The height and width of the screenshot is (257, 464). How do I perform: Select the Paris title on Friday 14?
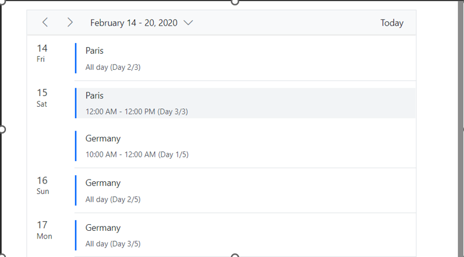click(x=94, y=51)
